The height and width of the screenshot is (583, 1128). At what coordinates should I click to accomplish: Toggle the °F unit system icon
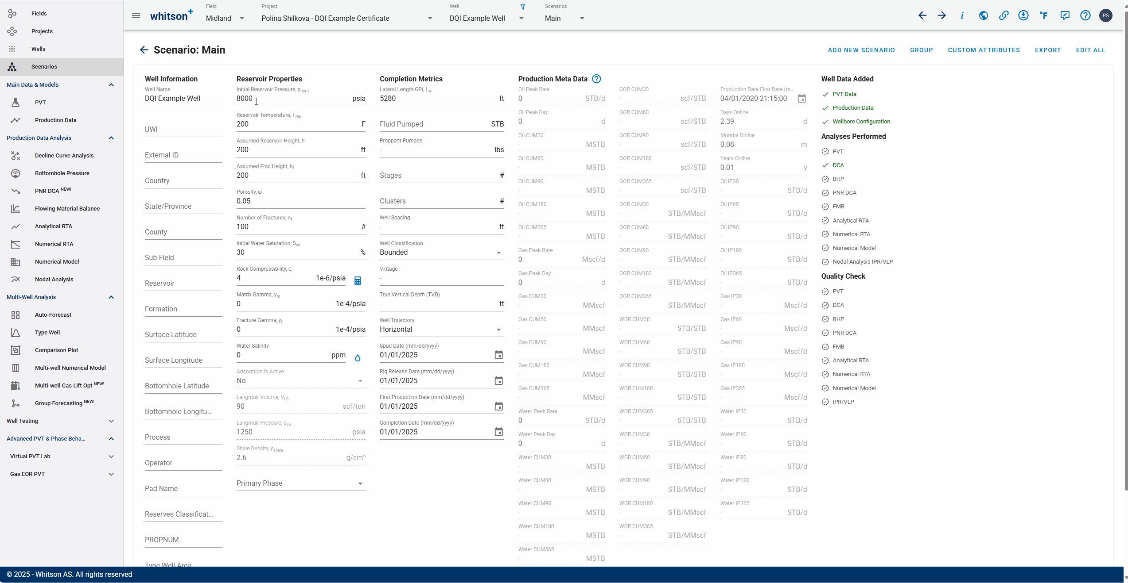1044,15
